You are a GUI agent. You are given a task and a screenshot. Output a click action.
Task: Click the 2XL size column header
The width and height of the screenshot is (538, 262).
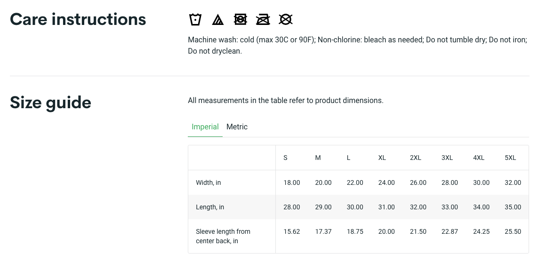point(416,158)
